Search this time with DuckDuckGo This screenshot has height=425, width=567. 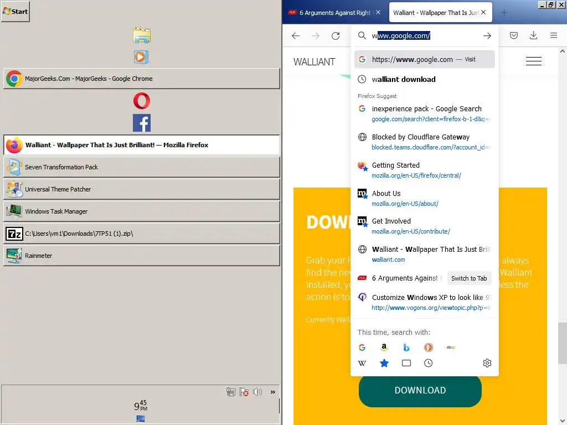point(428,348)
